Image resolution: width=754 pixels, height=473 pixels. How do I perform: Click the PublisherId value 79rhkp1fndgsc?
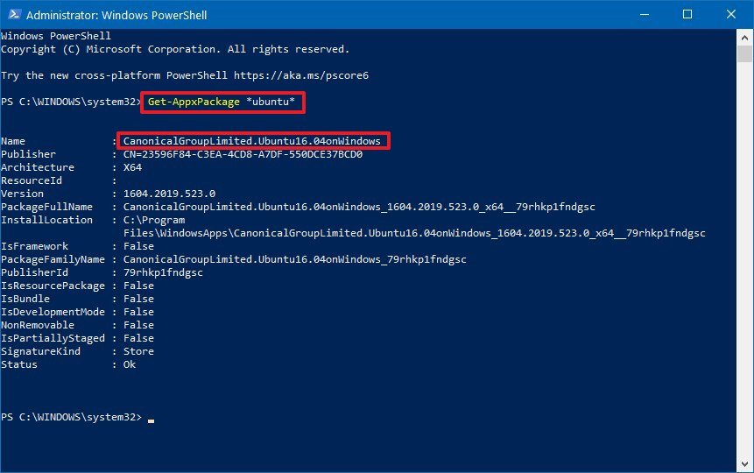tap(163, 272)
